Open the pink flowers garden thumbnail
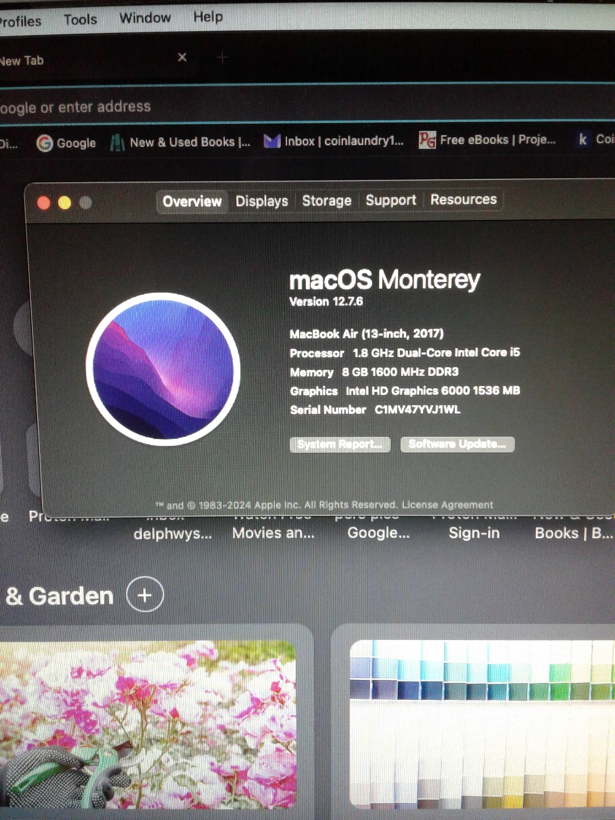 pos(148,724)
